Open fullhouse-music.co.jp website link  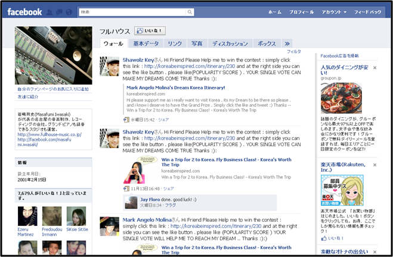[49, 135]
